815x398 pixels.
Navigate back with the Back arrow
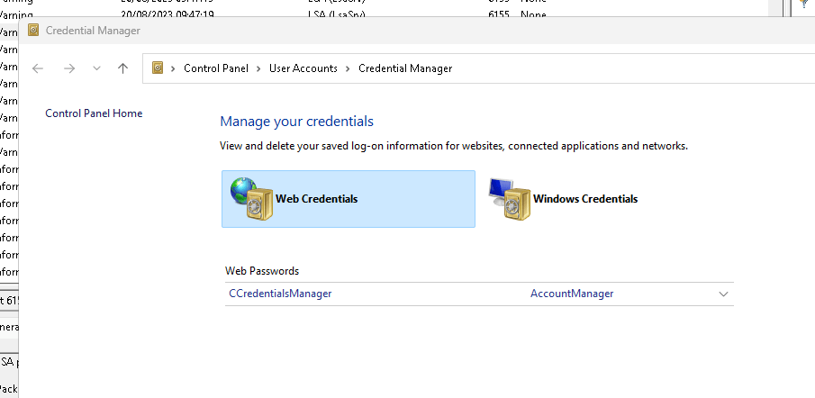[38, 68]
